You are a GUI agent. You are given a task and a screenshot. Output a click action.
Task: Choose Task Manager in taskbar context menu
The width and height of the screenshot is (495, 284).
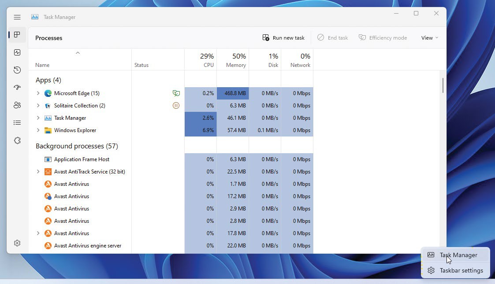456,255
